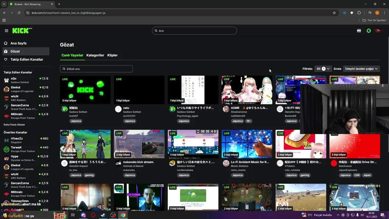Open Lo-Fi Ambient Music stream thumbnail
Image resolution: width=389 pixels, height=219 pixels.
(247, 144)
